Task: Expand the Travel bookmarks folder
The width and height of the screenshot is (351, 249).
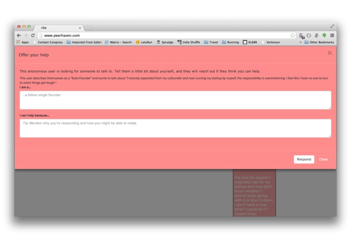Action: (211, 42)
